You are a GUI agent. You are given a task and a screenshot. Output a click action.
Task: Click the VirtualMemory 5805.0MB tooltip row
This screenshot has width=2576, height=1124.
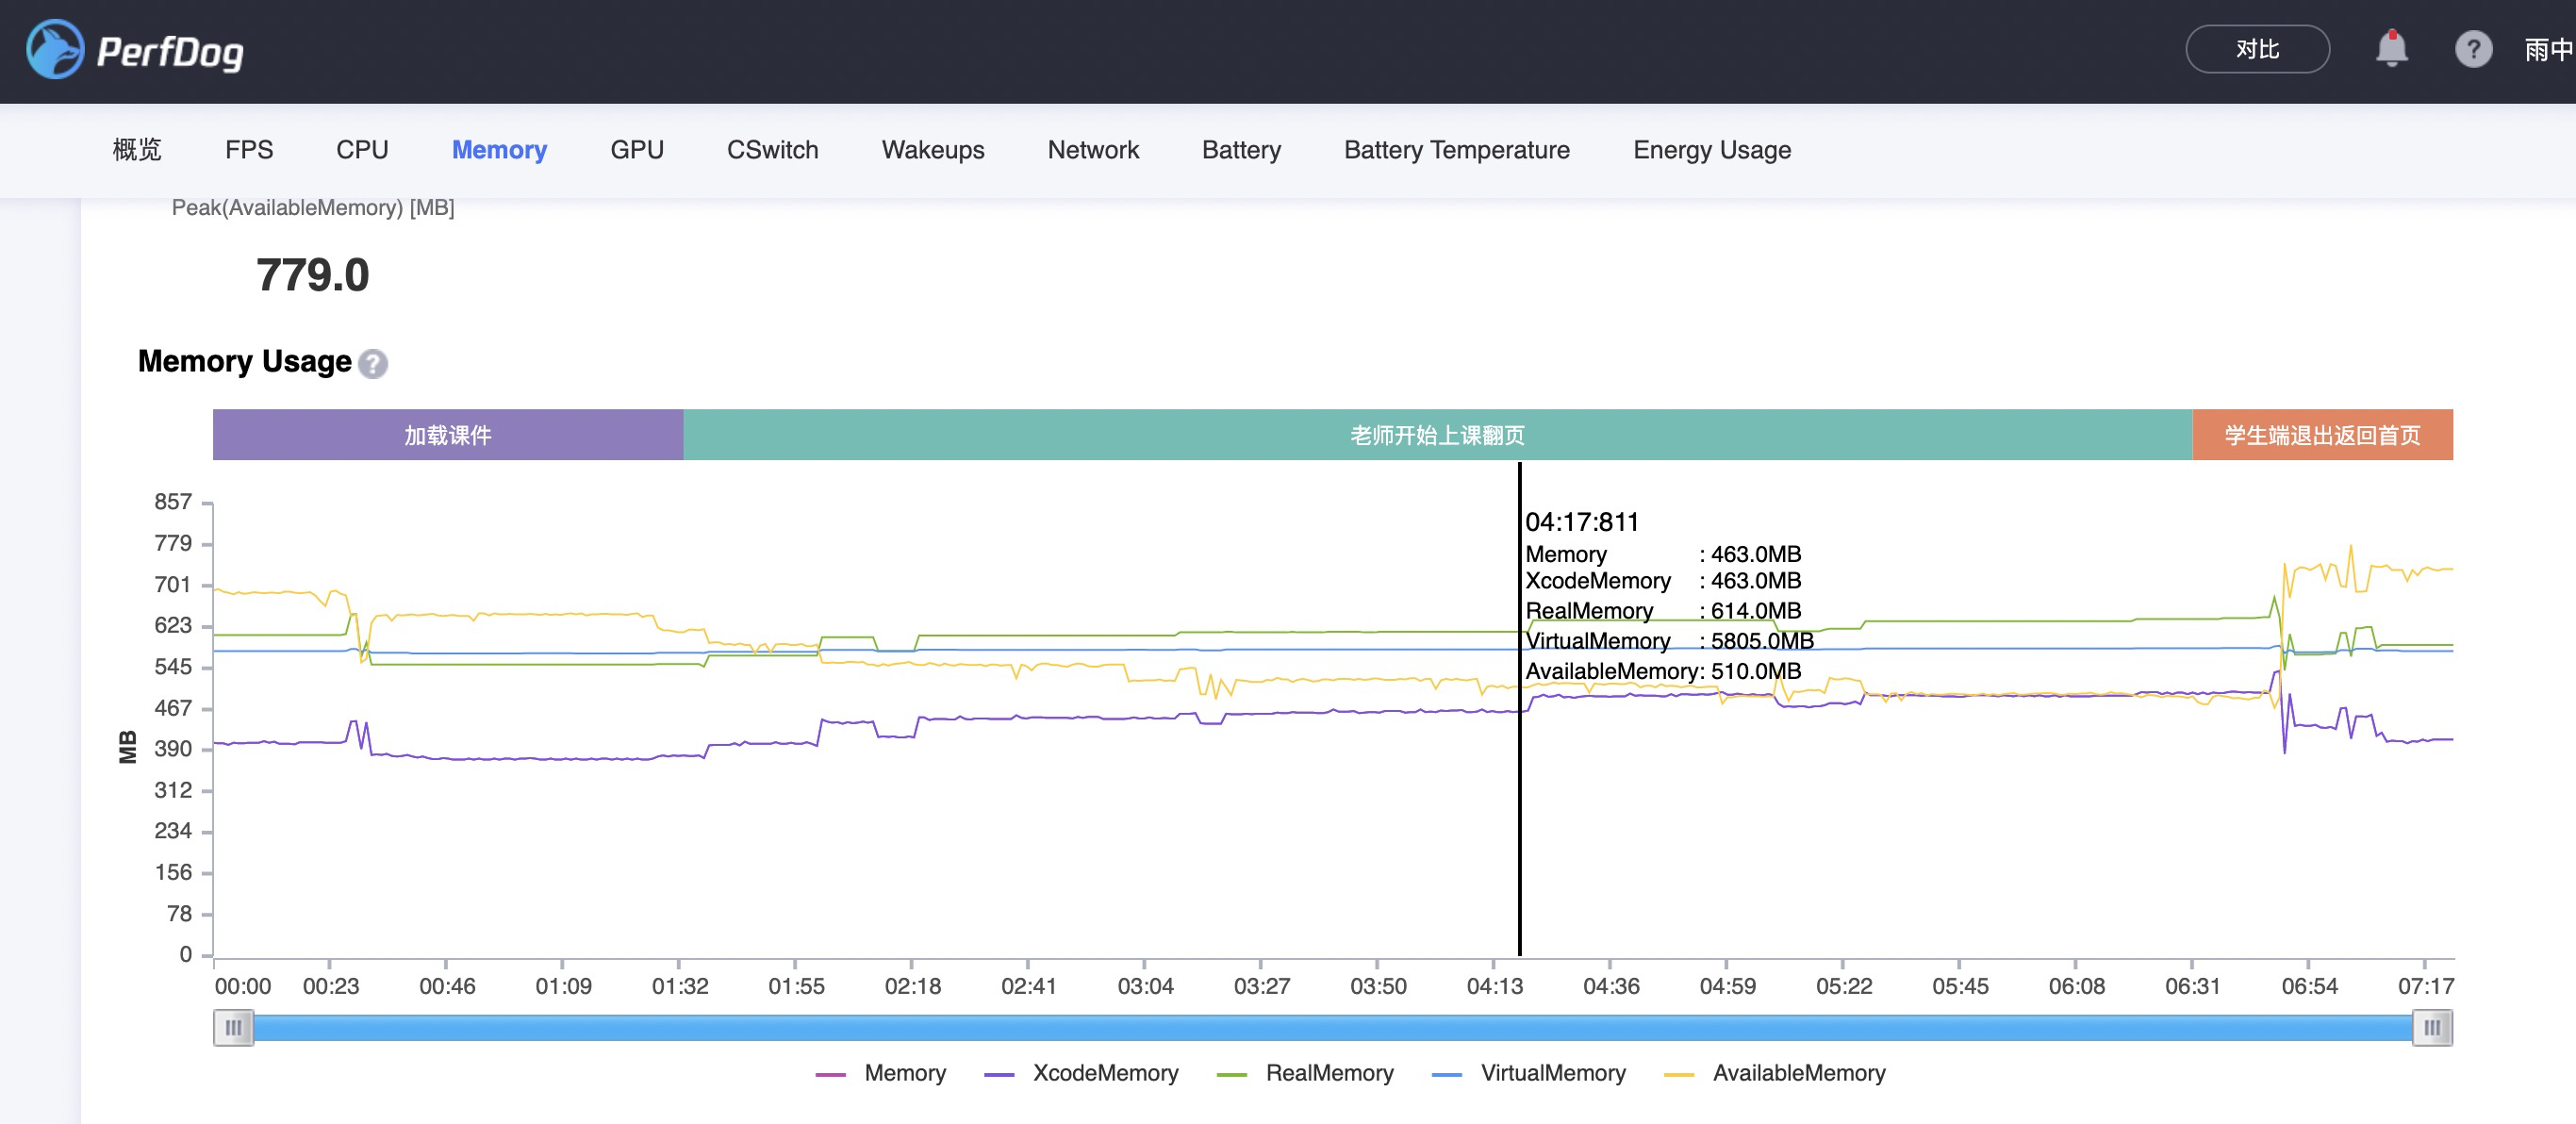[x=1669, y=641]
